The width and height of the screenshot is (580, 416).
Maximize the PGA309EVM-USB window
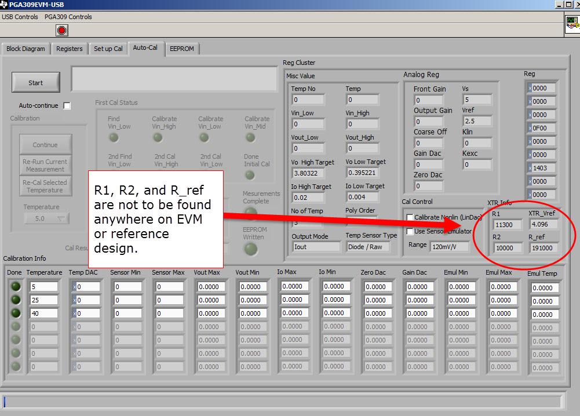tap(568, 5)
